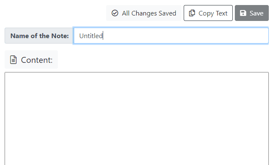The image size is (273, 165).
Task: Click the All Changes Saved status badge
Action: tap(144, 13)
